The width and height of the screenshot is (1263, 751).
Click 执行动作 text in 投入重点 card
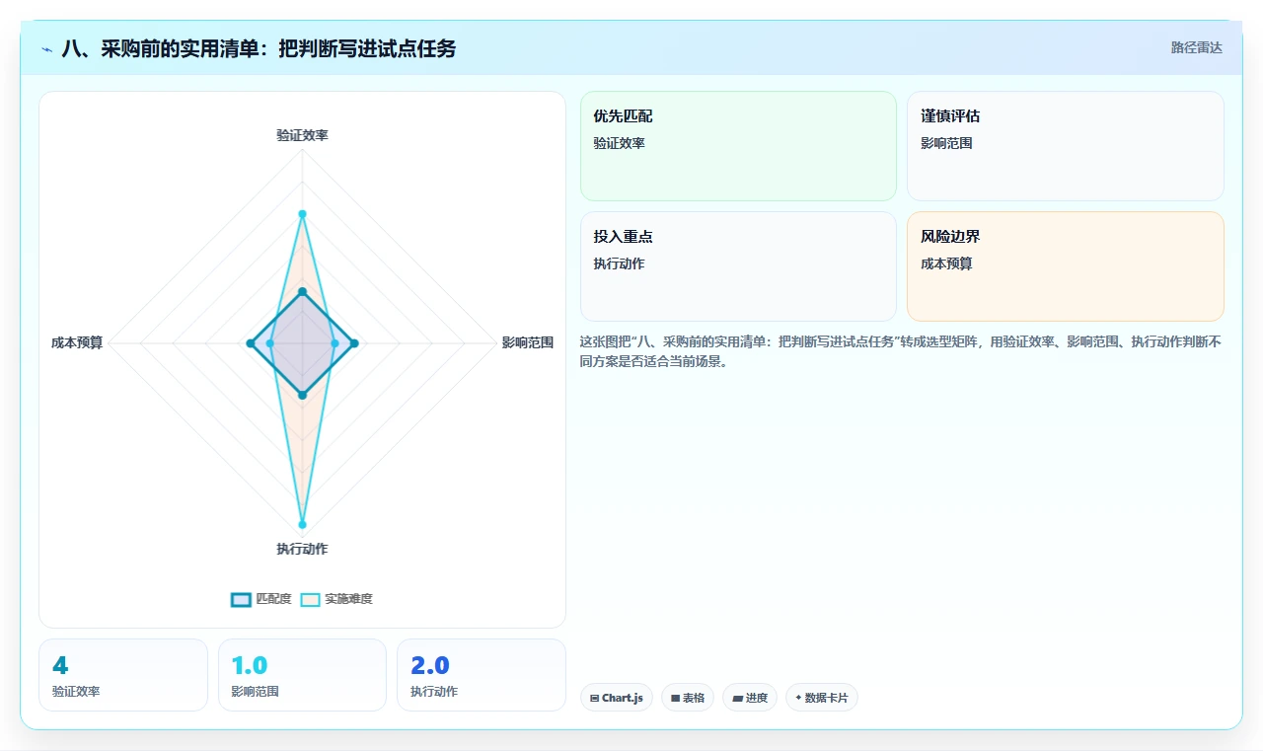[x=619, y=263]
